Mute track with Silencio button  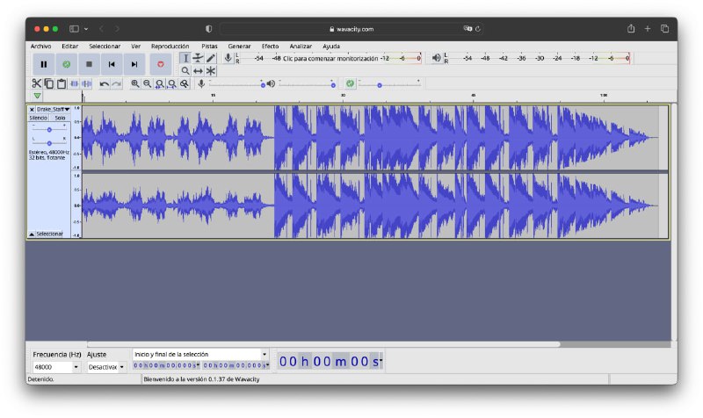point(39,118)
